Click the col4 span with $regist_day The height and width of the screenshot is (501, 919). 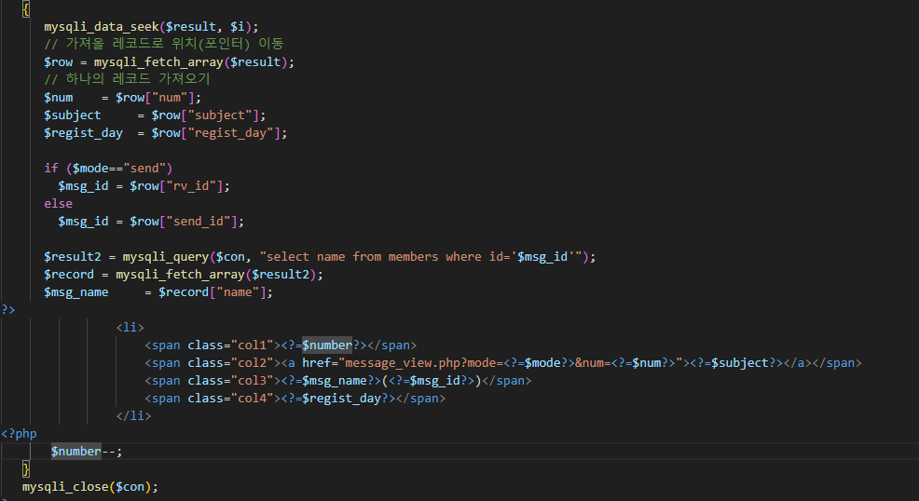tap(295, 398)
